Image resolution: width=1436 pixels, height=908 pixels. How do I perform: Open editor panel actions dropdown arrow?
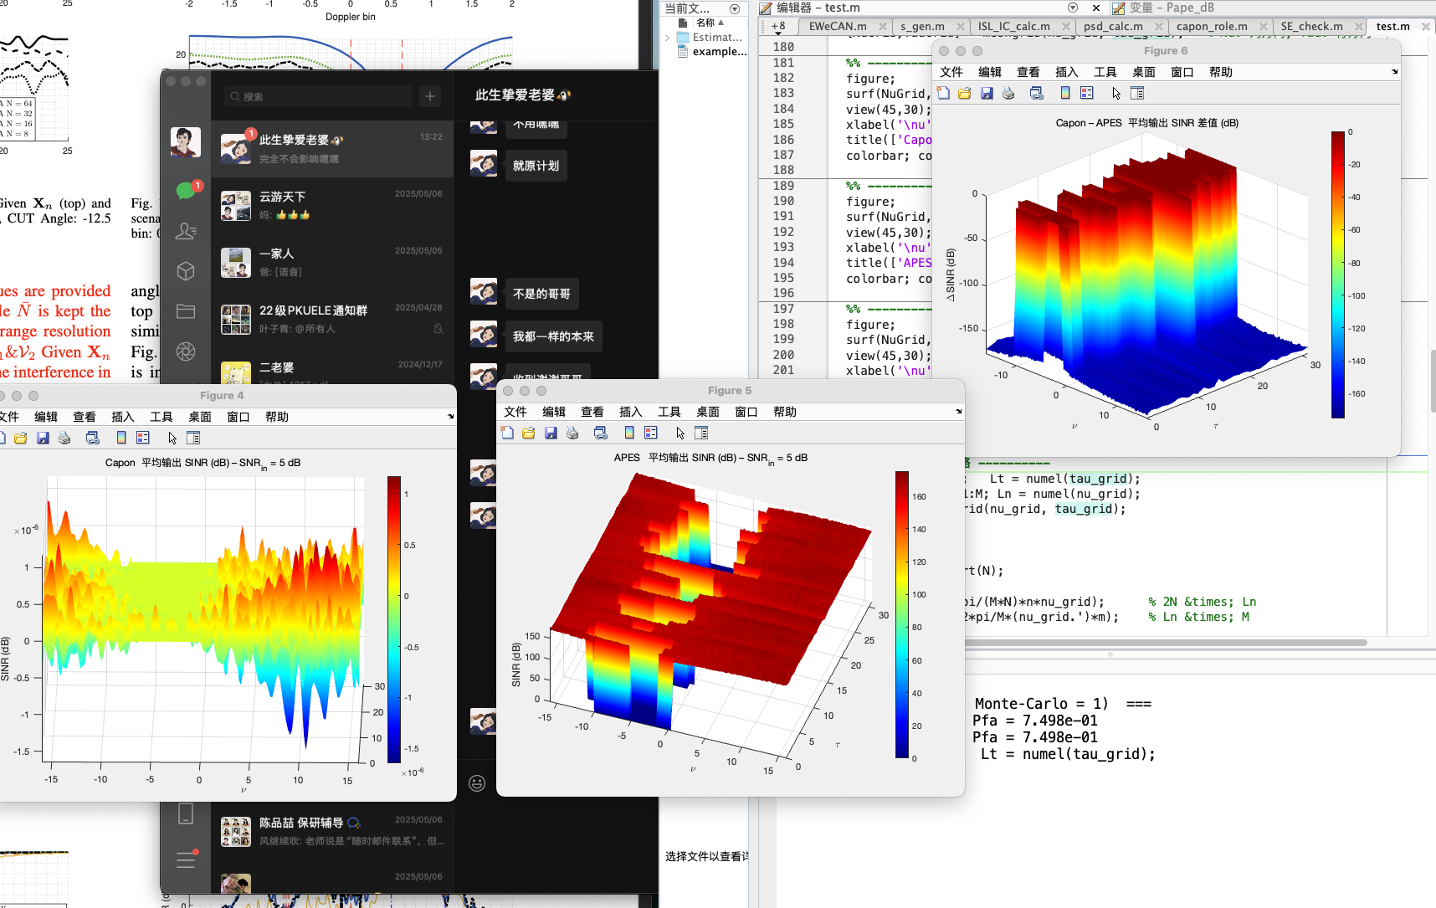[x=1073, y=8]
